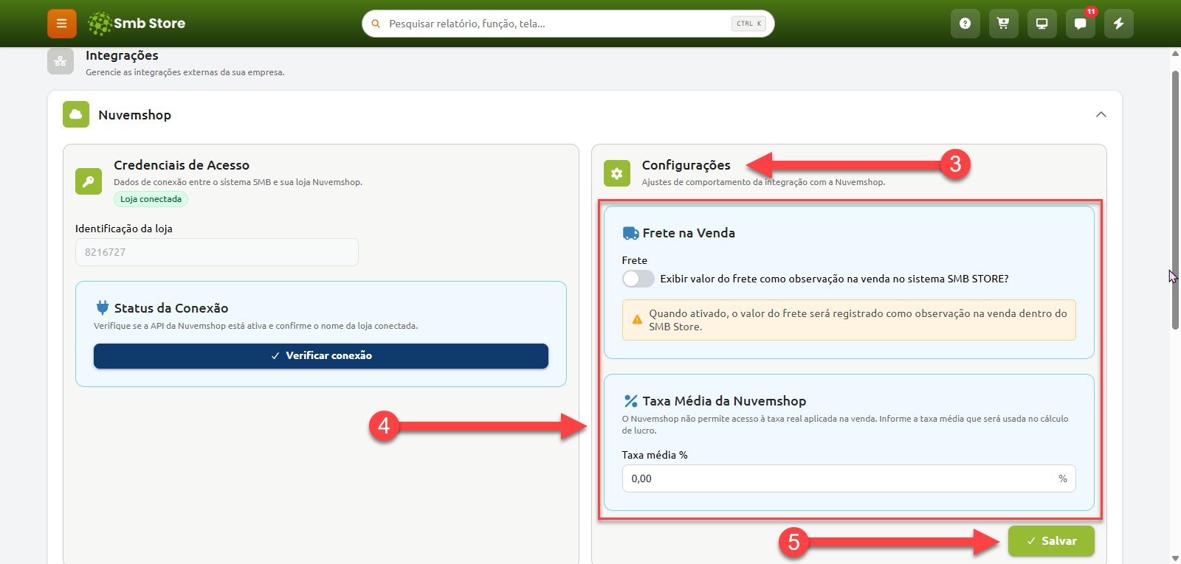Open the orange hamburger menu
1181x564 pixels.
[62, 24]
